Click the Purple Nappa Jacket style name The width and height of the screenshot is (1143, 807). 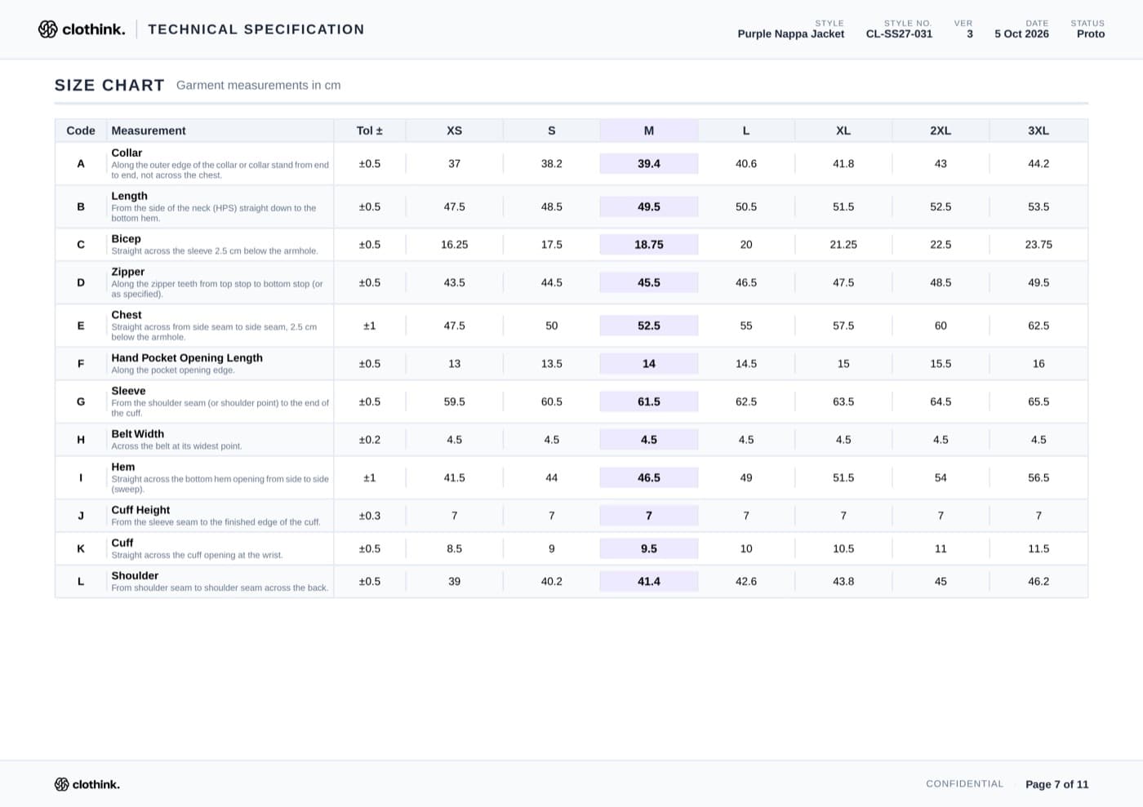(x=791, y=34)
